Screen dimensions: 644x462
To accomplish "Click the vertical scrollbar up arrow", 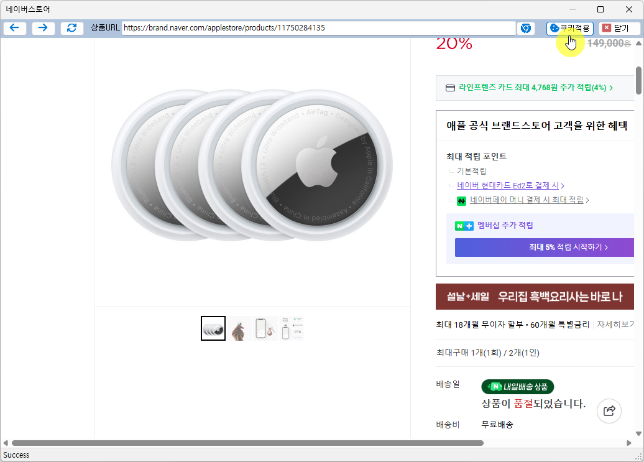I will click(638, 43).
